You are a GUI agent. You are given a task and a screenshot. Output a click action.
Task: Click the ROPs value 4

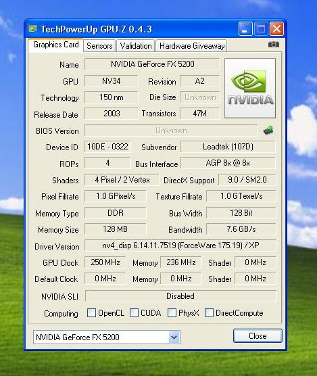pyautogui.click(x=107, y=163)
